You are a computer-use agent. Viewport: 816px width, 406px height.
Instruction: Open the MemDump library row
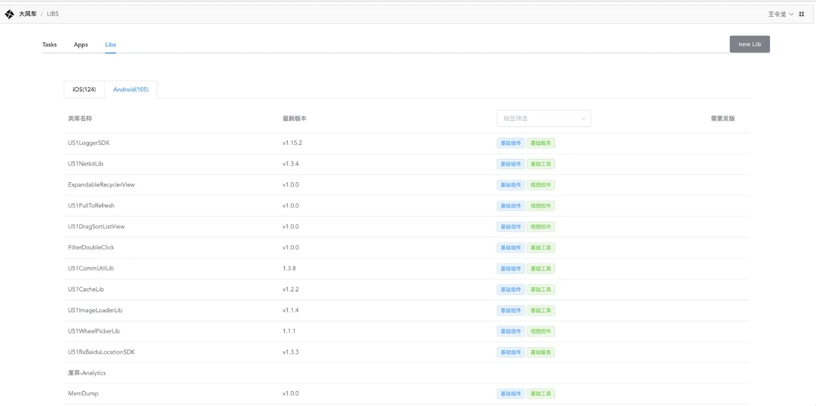pos(406,394)
